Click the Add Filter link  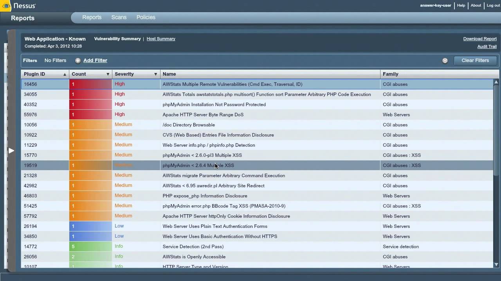tap(95, 60)
